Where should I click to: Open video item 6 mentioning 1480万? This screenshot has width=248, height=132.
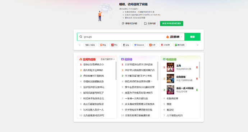pos(139,93)
